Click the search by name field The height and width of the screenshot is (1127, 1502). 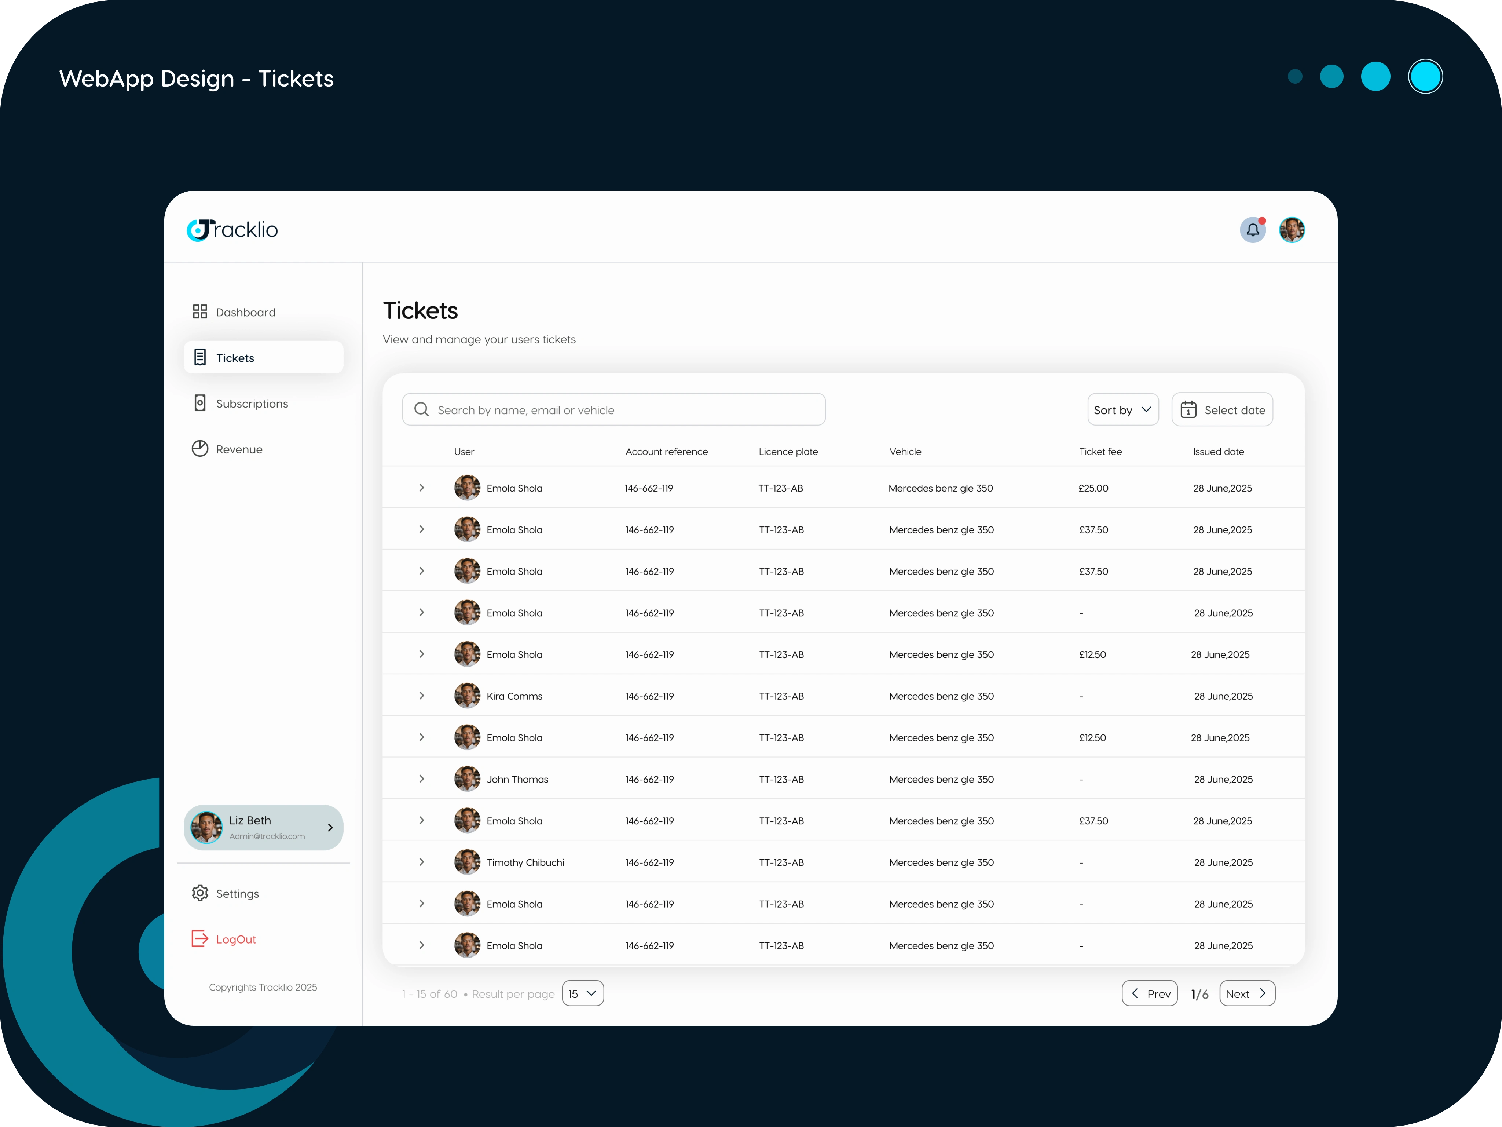(x=614, y=410)
